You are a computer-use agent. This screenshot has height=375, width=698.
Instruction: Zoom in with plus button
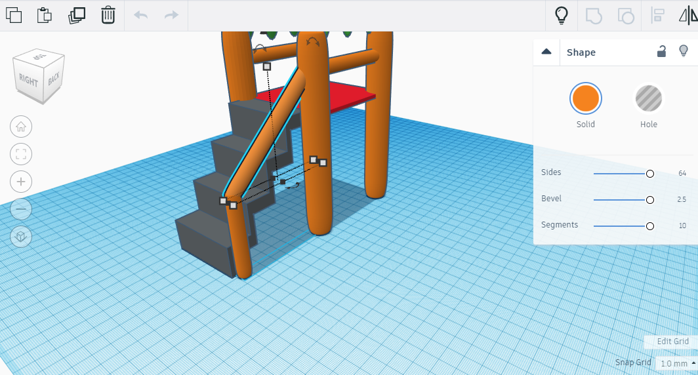pos(21,182)
